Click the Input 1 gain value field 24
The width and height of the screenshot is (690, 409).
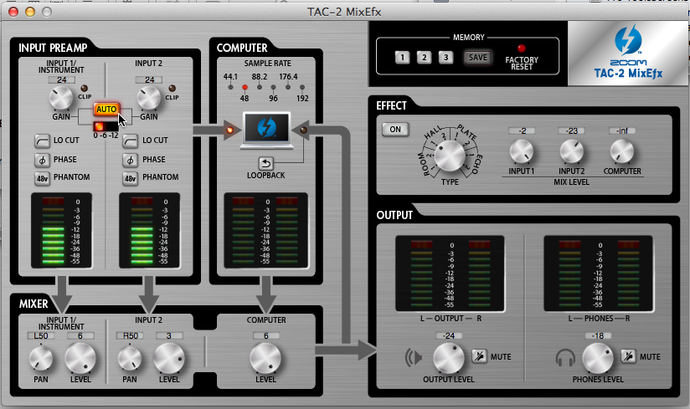62,80
